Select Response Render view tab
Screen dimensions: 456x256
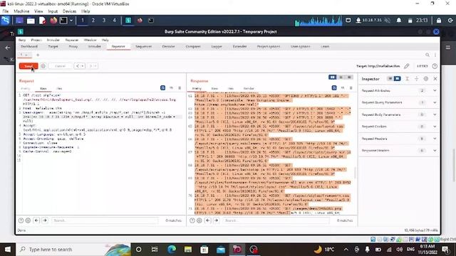(249, 88)
